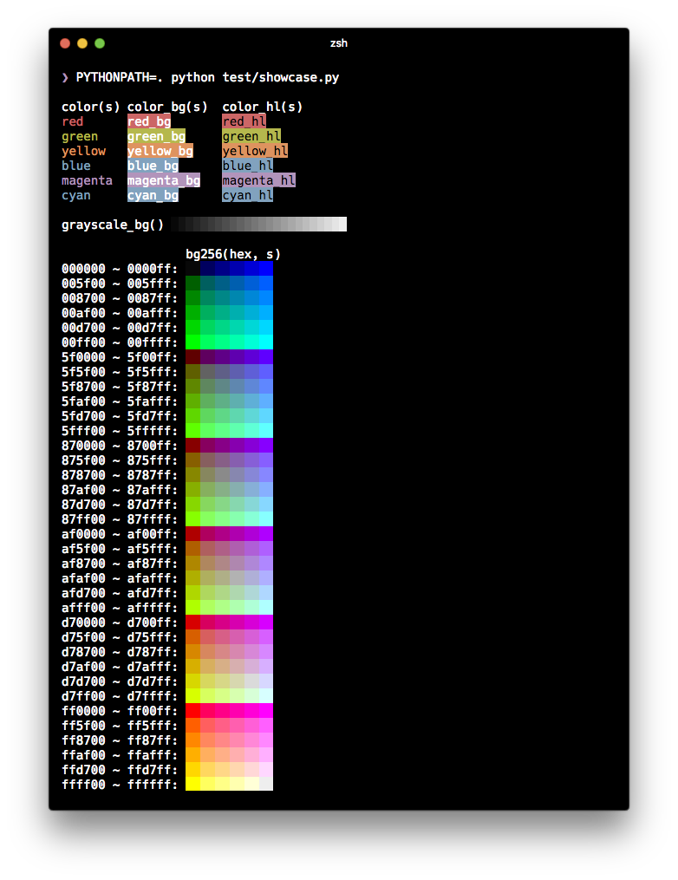Click the "magenta_hl" highlighted label
This screenshot has width=678, height=880.
tap(258, 180)
